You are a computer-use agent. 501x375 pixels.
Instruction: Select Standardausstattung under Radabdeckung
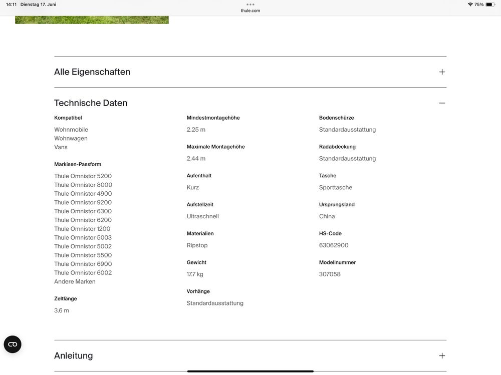(x=347, y=158)
